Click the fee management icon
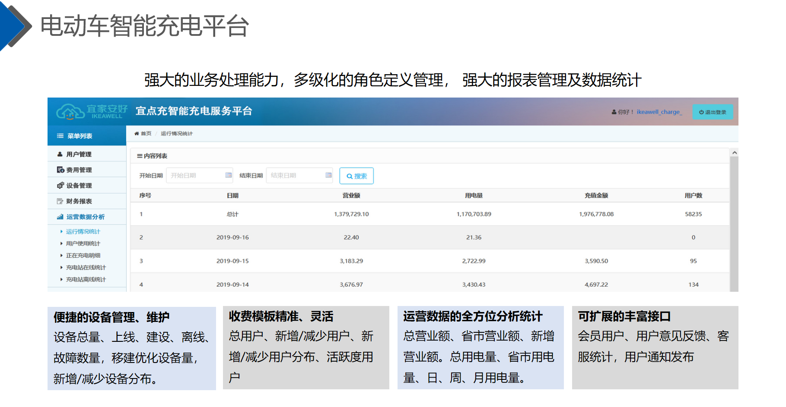The width and height of the screenshot is (786, 407). click(60, 170)
